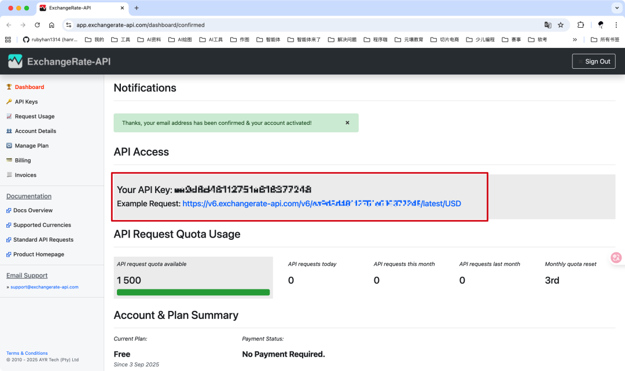Open a new tab with the plus button
The image size is (625, 371).
coord(137,8)
